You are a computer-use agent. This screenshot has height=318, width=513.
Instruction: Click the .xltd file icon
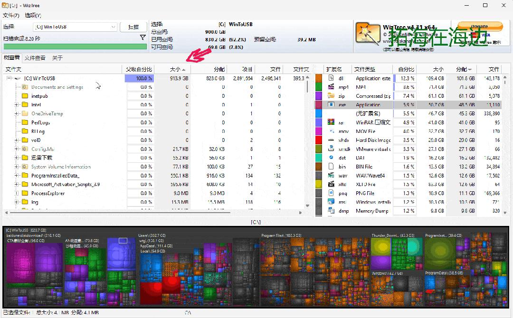(x=331, y=184)
